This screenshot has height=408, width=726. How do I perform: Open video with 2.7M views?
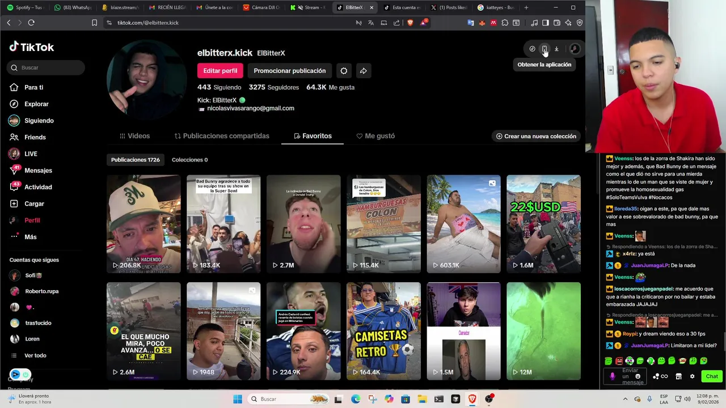(x=303, y=224)
